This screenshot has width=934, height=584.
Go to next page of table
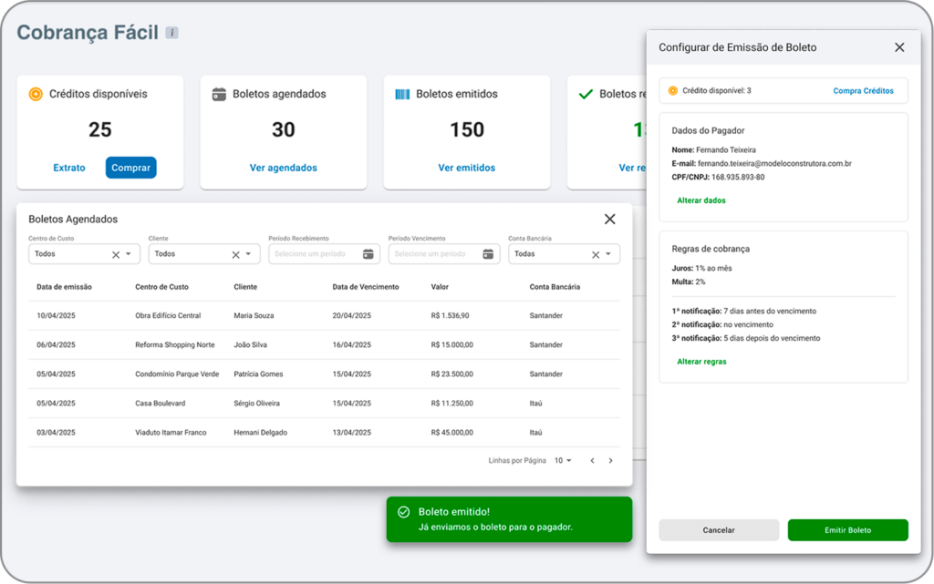click(x=610, y=461)
